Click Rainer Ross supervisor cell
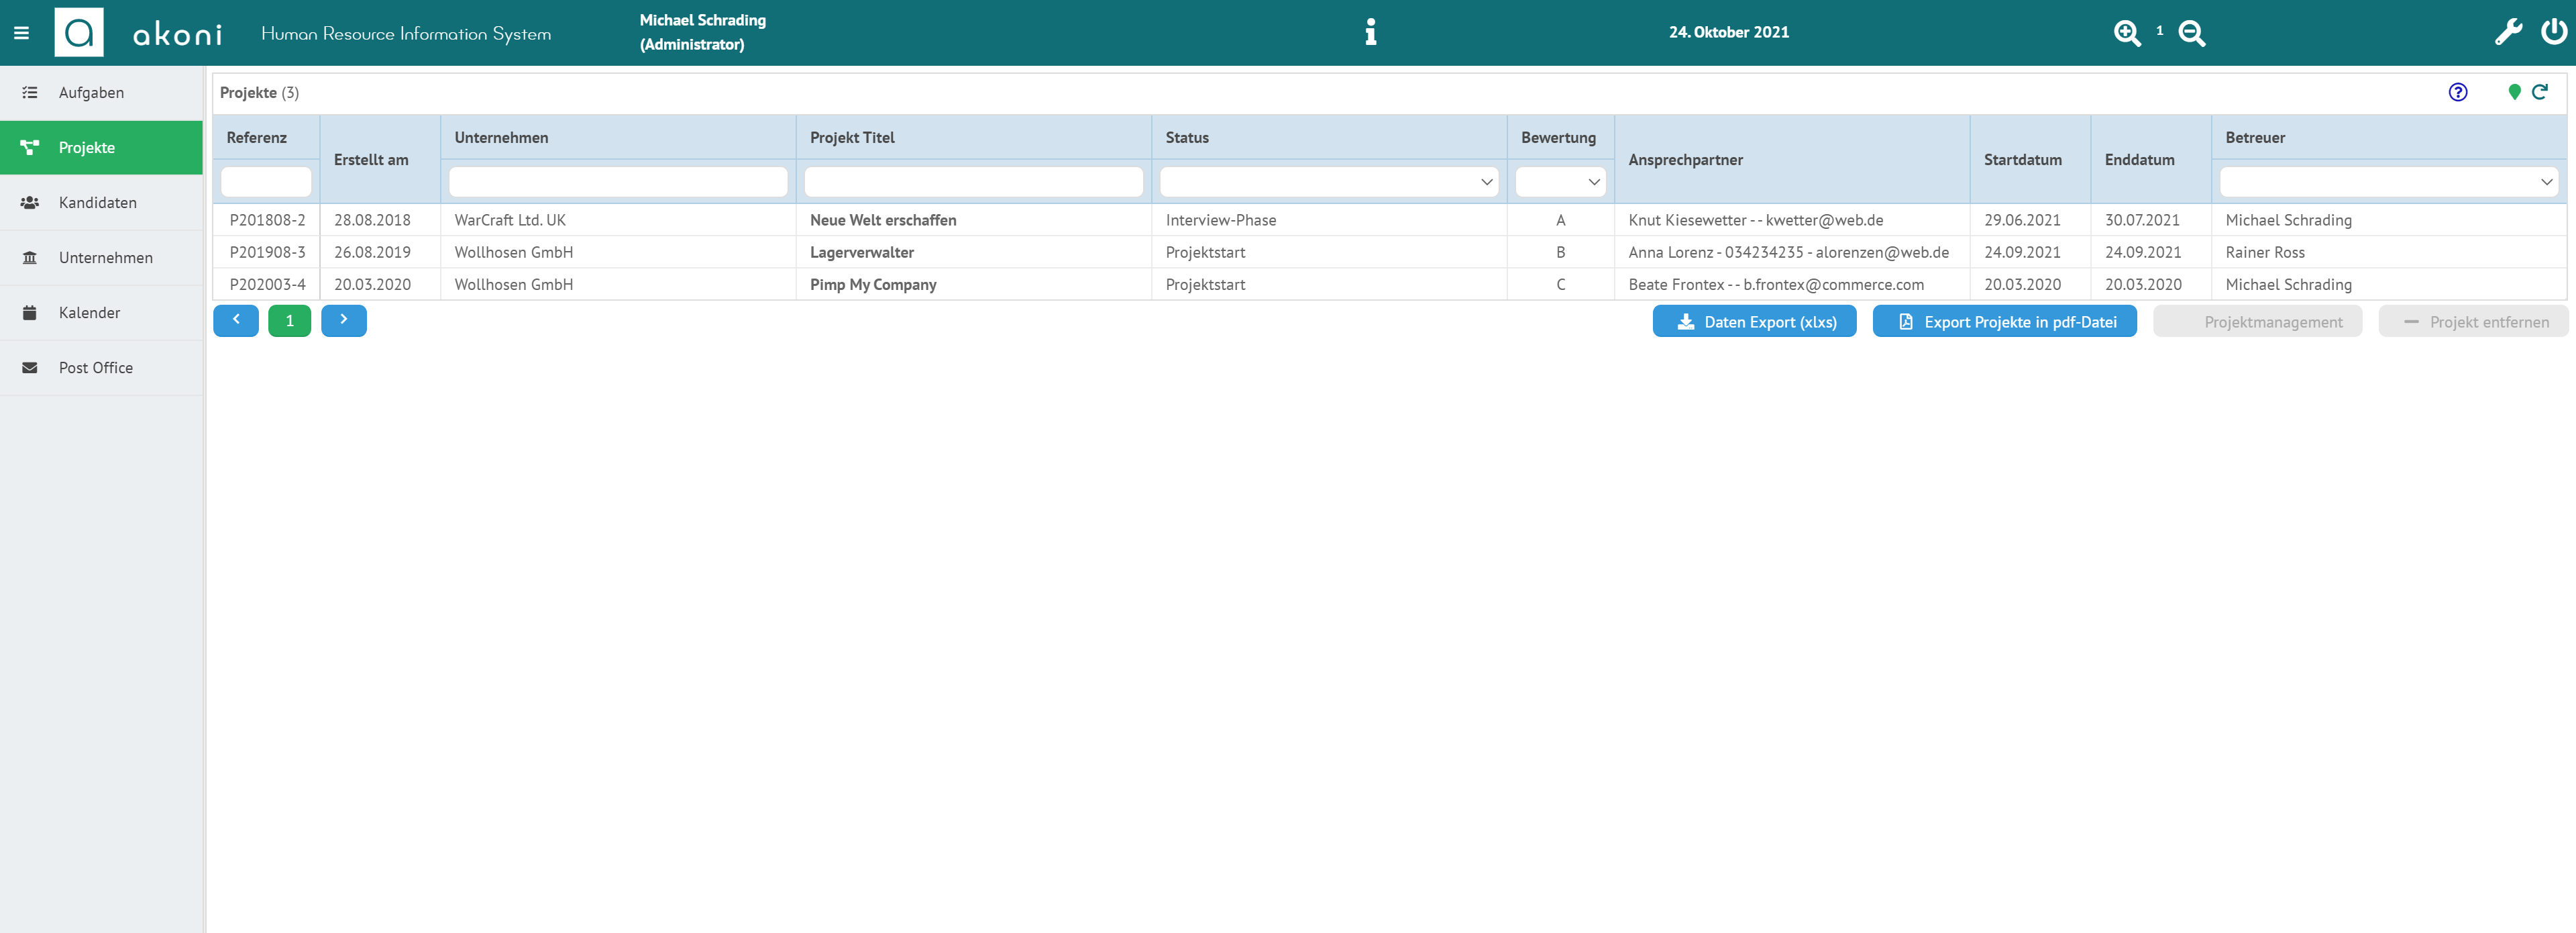 pyautogui.click(x=2388, y=252)
